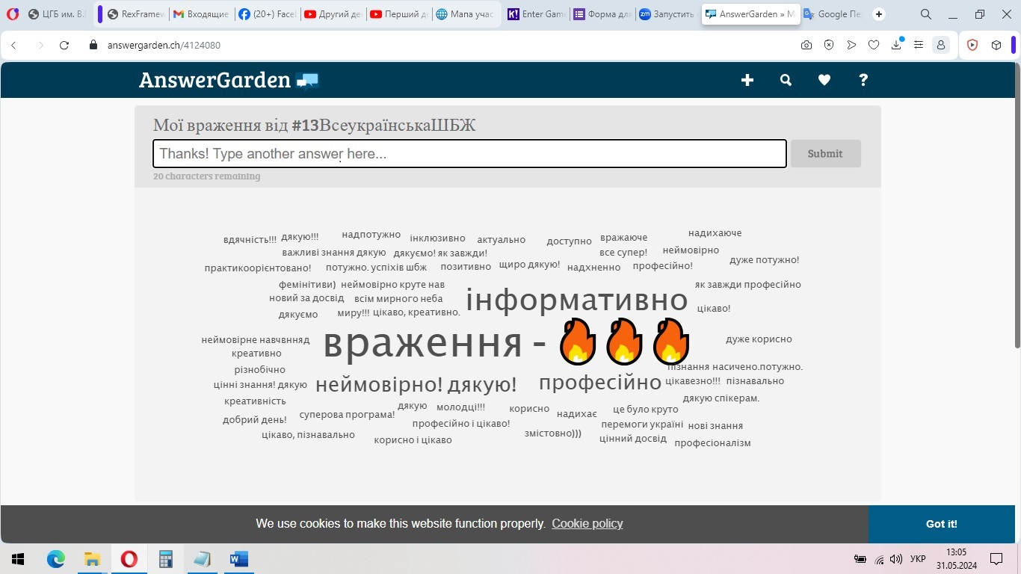Open browser downloads icon
This screenshot has height=574, width=1021.
(x=896, y=45)
